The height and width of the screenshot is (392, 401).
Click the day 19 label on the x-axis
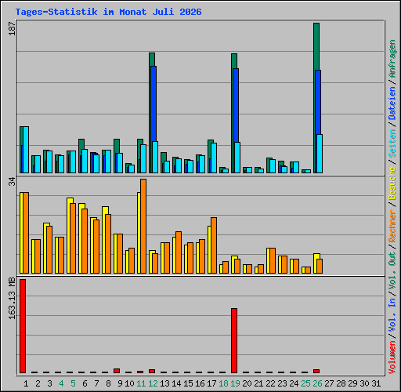(235, 383)
